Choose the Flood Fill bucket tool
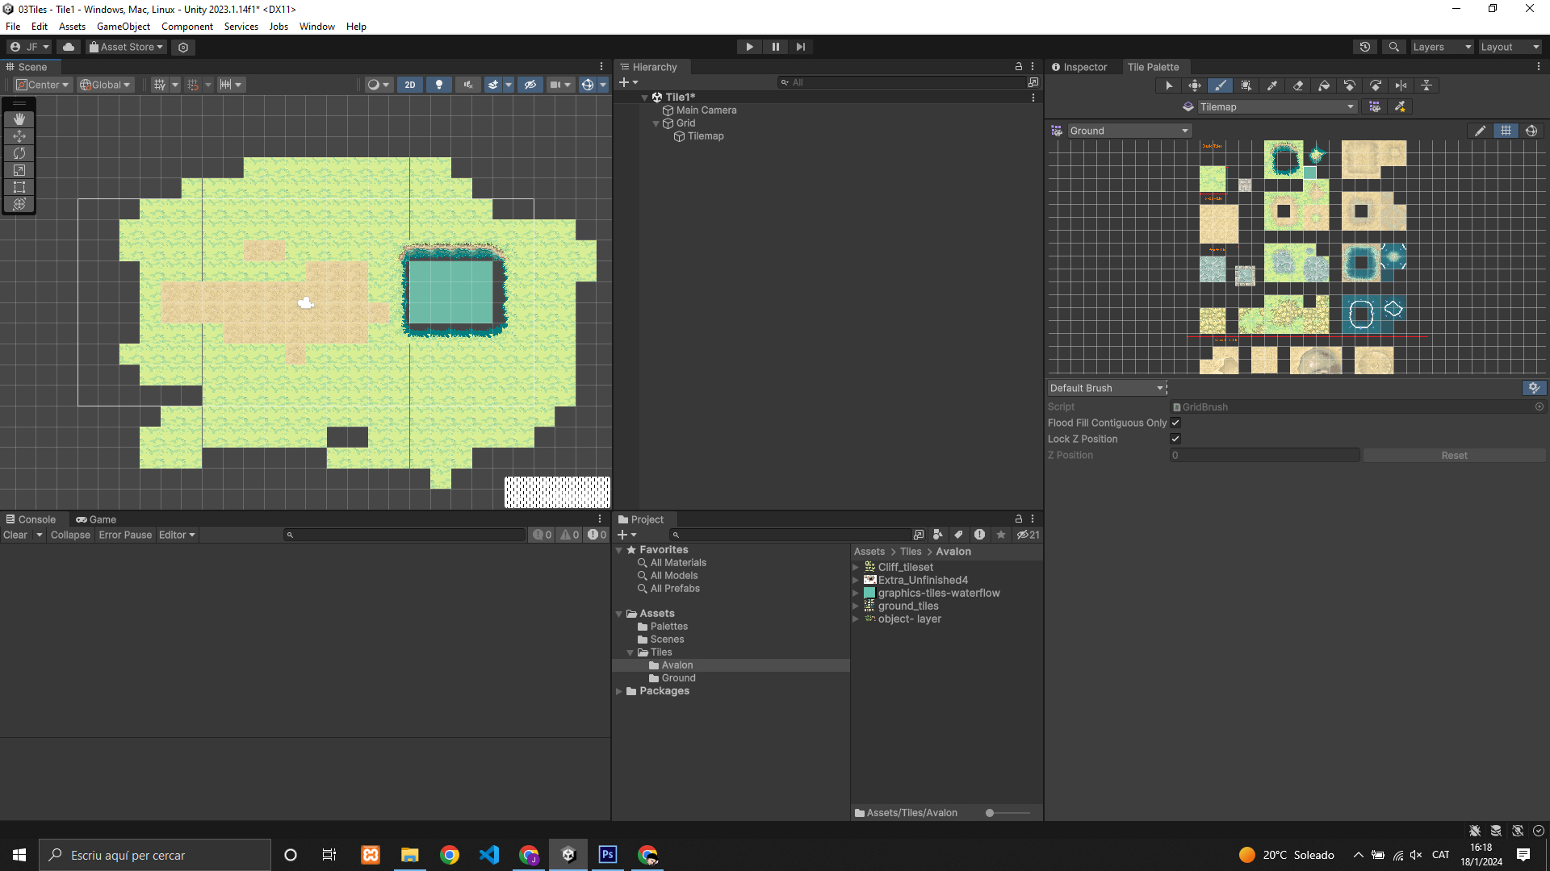The height and width of the screenshot is (871, 1550). point(1324,85)
